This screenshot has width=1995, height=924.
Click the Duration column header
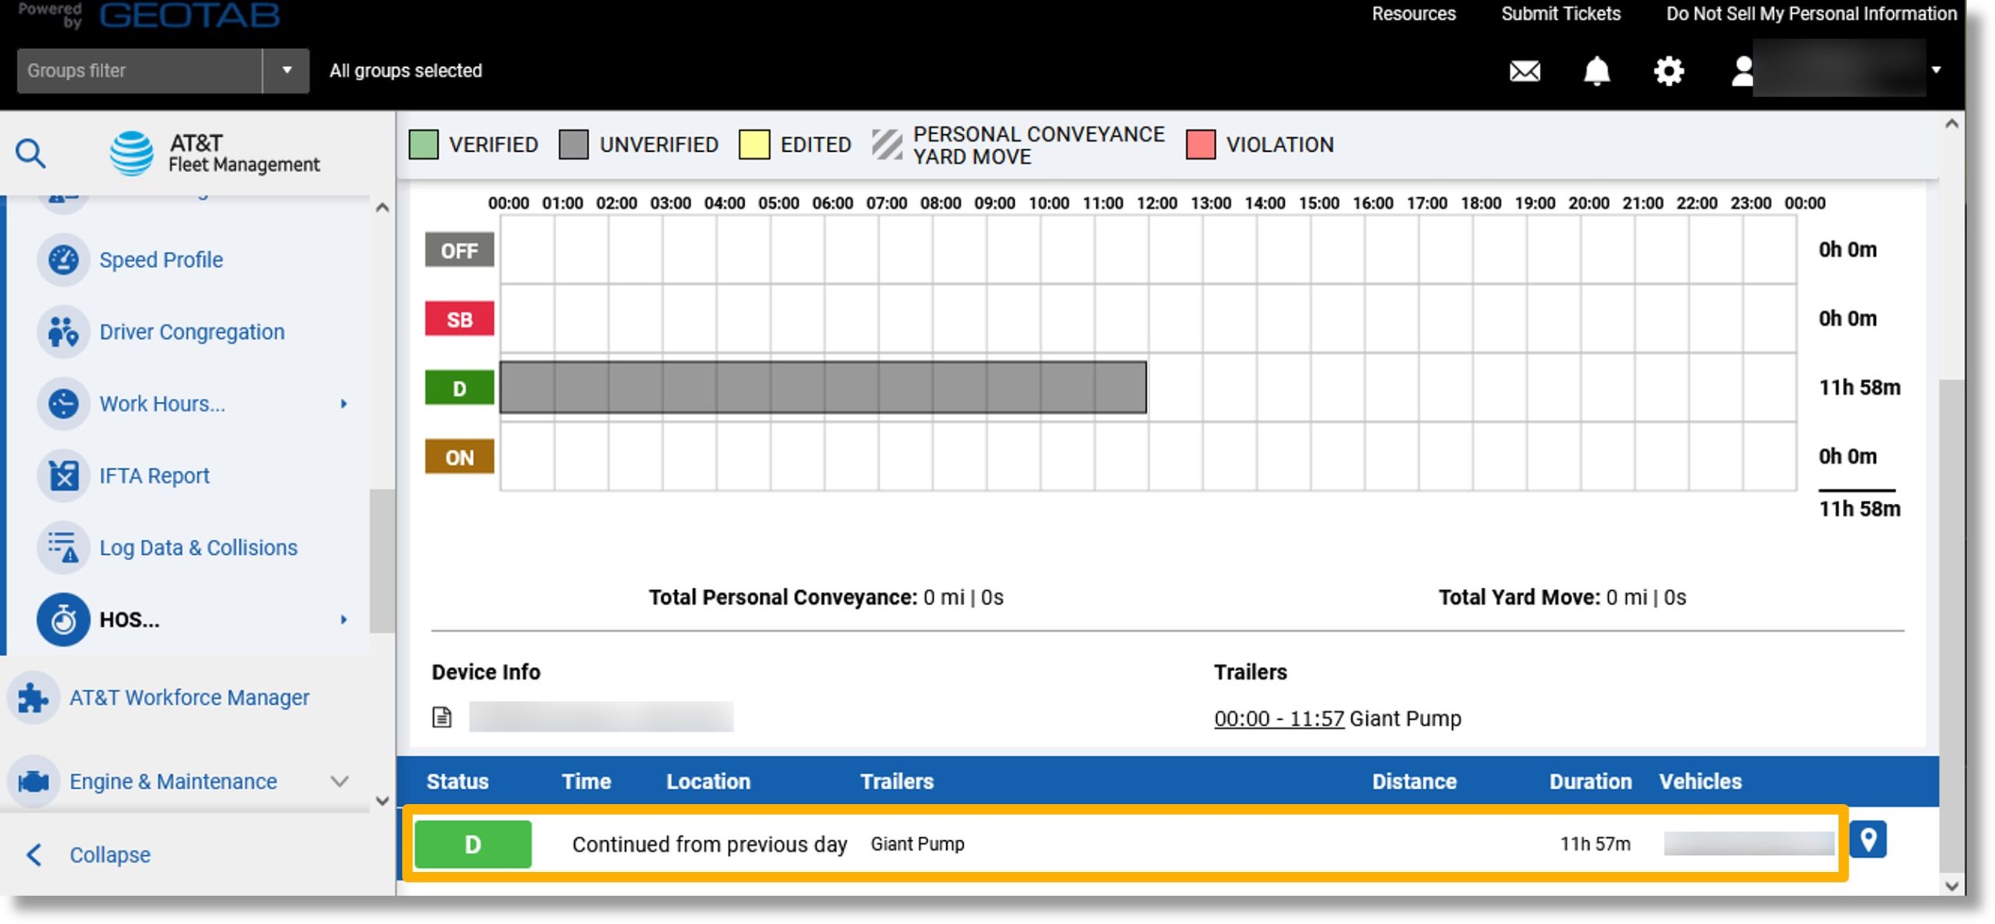click(x=1590, y=781)
